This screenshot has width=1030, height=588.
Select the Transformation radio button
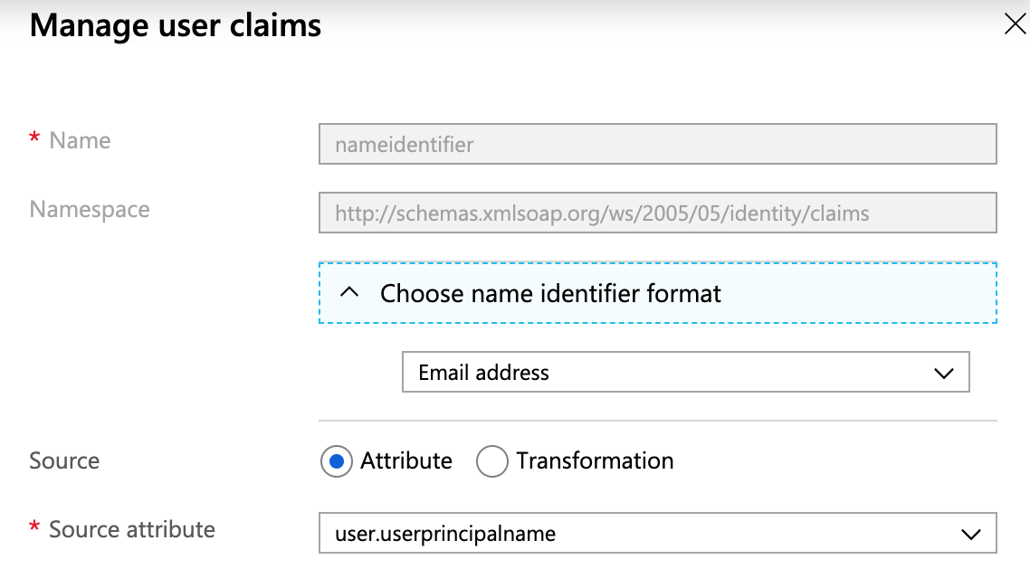(x=492, y=461)
